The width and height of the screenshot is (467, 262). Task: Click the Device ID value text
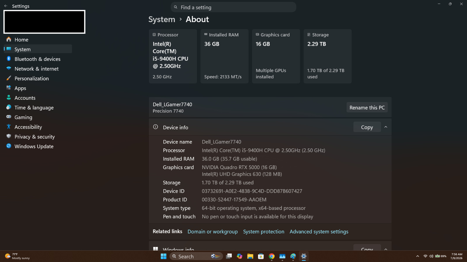click(x=252, y=191)
